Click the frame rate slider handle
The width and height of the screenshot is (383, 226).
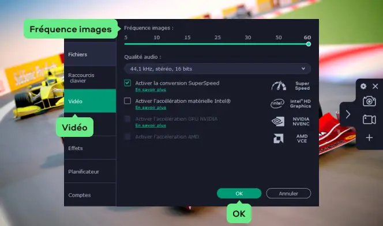point(308,44)
